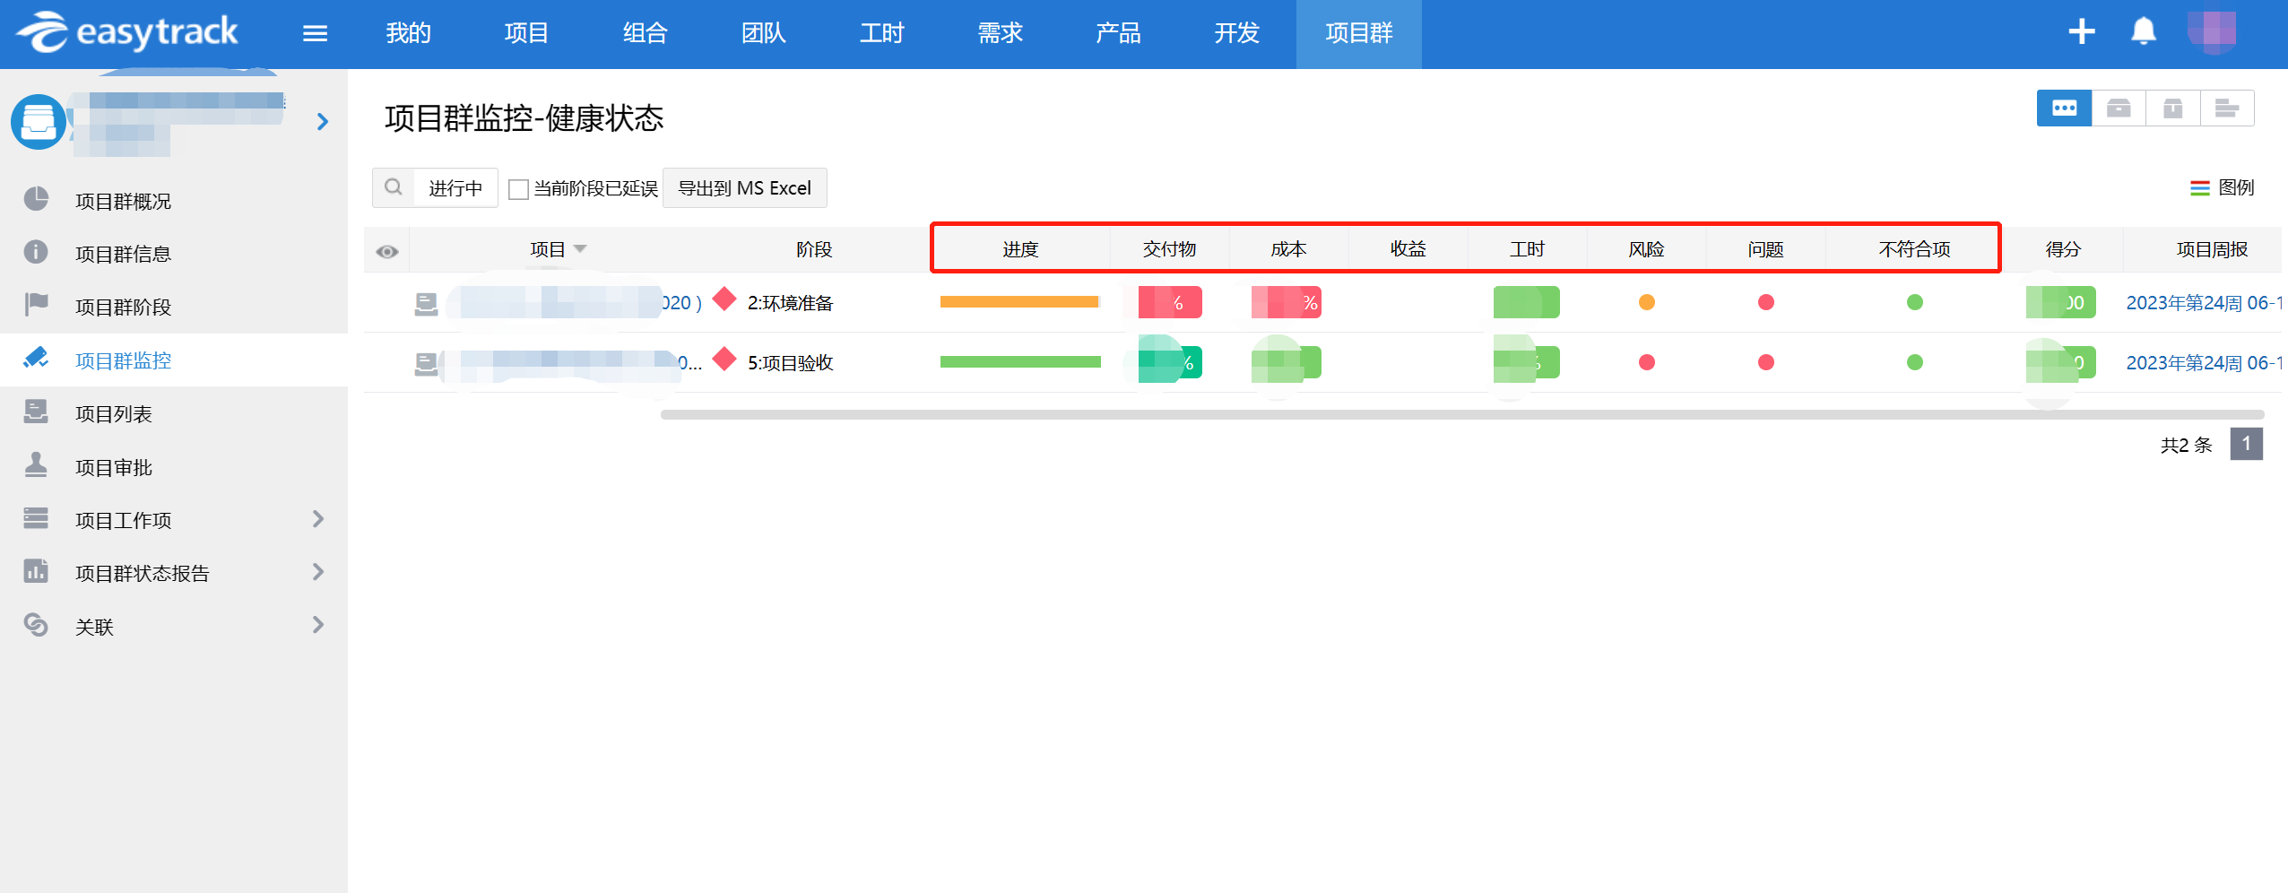Image resolution: width=2288 pixels, height=893 pixels.
Task: Click 导出到 MS Excel button
Action: [744, 187]
